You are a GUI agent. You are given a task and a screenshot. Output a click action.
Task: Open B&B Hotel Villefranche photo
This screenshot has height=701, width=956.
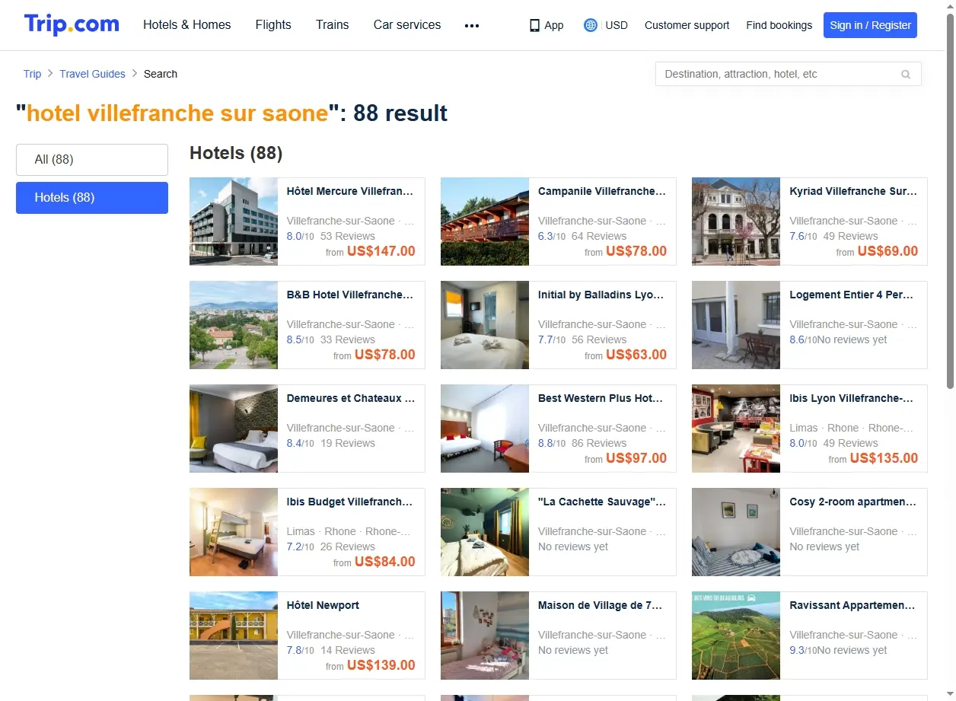[x=234, y=325]
